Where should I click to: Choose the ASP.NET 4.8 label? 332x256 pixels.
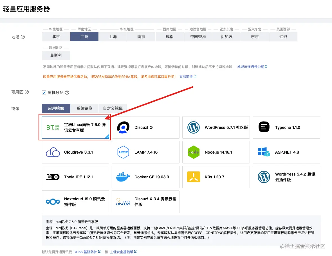point(287,152)
